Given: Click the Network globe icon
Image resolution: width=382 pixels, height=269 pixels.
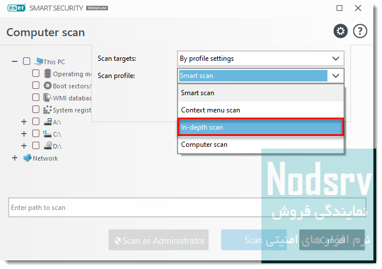Looking at the screenshot, I should [28, 158].
